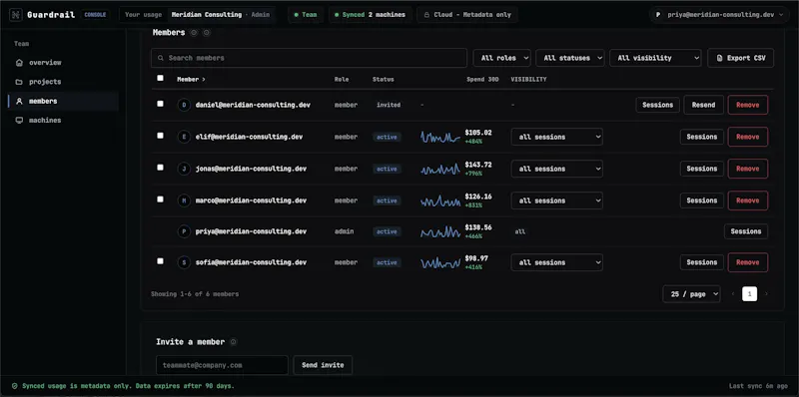
Task: Click jonas's spend sparkline chart
Action: [440, 169]
